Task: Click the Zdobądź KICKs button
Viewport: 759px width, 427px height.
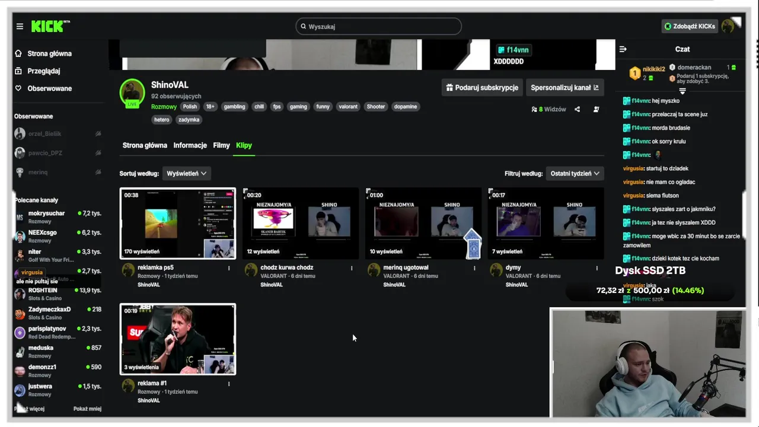Action: (690, 26)
